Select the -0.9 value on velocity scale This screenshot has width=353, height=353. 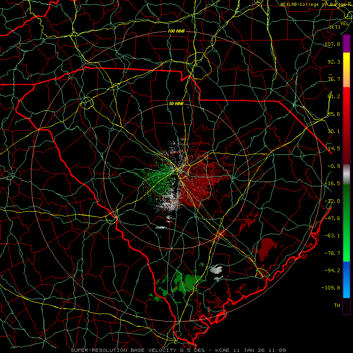coord(334,166)
